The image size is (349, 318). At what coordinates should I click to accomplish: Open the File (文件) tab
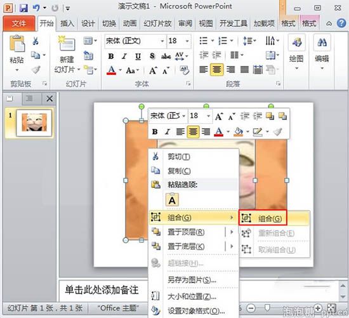[x=19, y=23]
